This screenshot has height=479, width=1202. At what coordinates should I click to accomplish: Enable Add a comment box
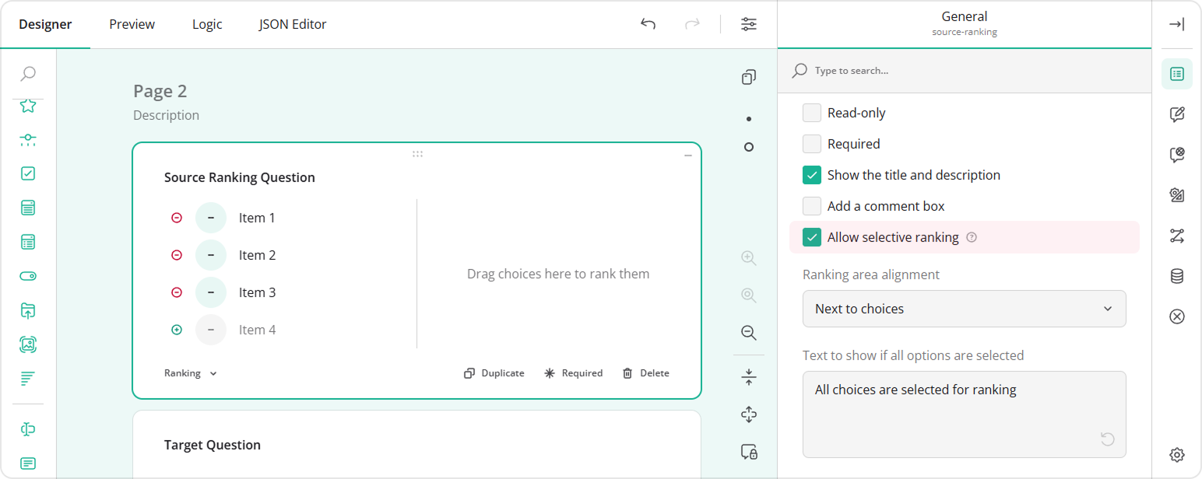coord(812,206)
